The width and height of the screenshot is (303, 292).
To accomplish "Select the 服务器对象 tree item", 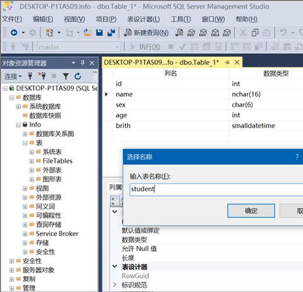I will click(39, 270).
